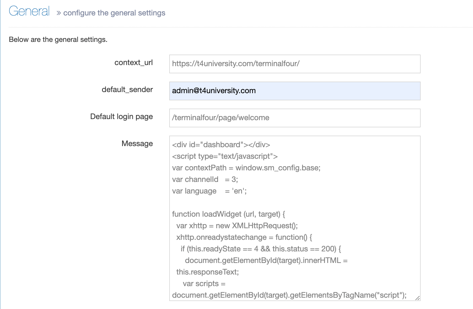
Task: Click the context_url label
Action: pos(133,63)
